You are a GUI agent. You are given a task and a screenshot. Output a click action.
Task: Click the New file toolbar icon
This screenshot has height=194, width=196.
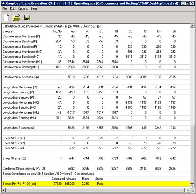coord(6,17)
